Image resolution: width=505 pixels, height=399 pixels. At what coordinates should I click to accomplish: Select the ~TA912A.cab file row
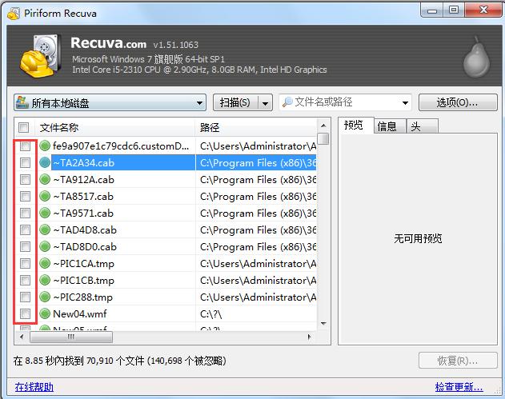click(166, 180)
